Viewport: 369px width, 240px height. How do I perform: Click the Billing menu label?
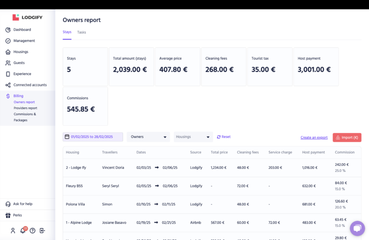[18, 96]
